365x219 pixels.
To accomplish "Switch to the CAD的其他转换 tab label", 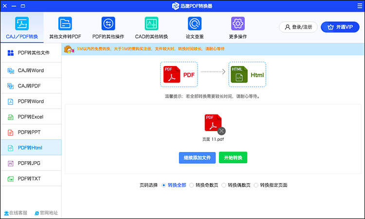I will 151,37.
